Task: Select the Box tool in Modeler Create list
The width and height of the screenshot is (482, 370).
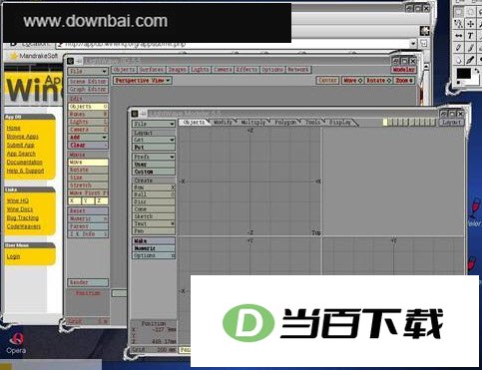Action: coord(154,187)
